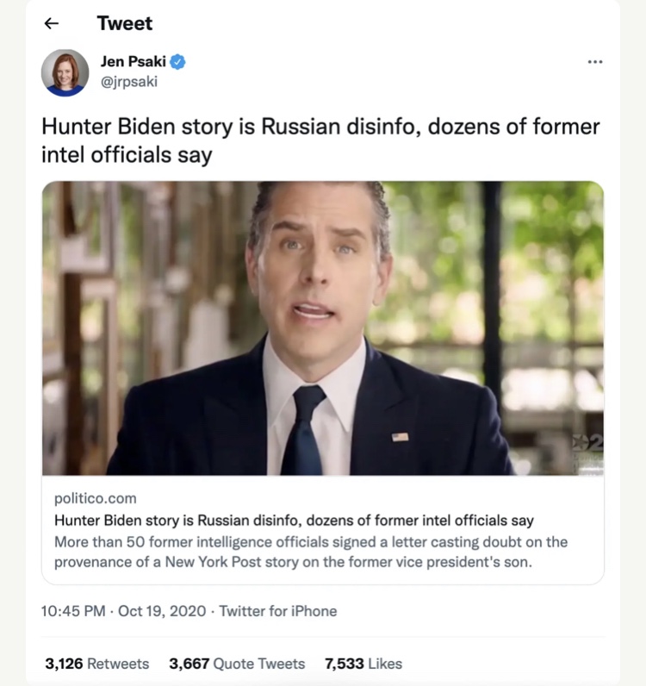Show the 7,533 Likes list
This screenshot has width=646, height=686.
(x=363, y=664)
